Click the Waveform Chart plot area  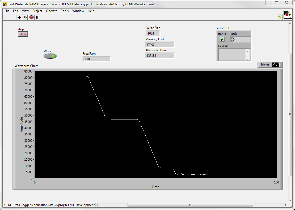(155, 125)
